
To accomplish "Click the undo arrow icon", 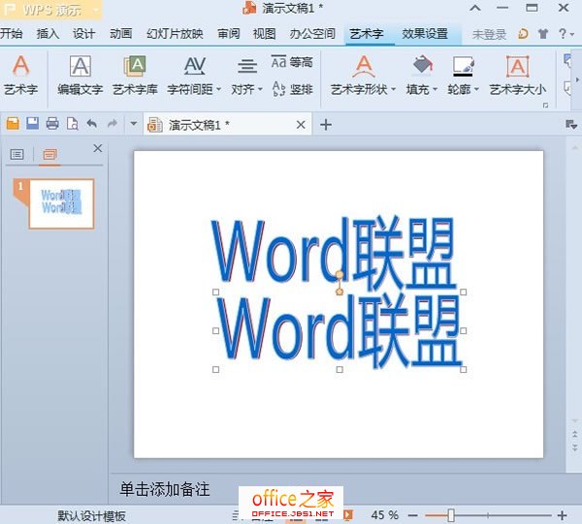I will click(92, 123).
